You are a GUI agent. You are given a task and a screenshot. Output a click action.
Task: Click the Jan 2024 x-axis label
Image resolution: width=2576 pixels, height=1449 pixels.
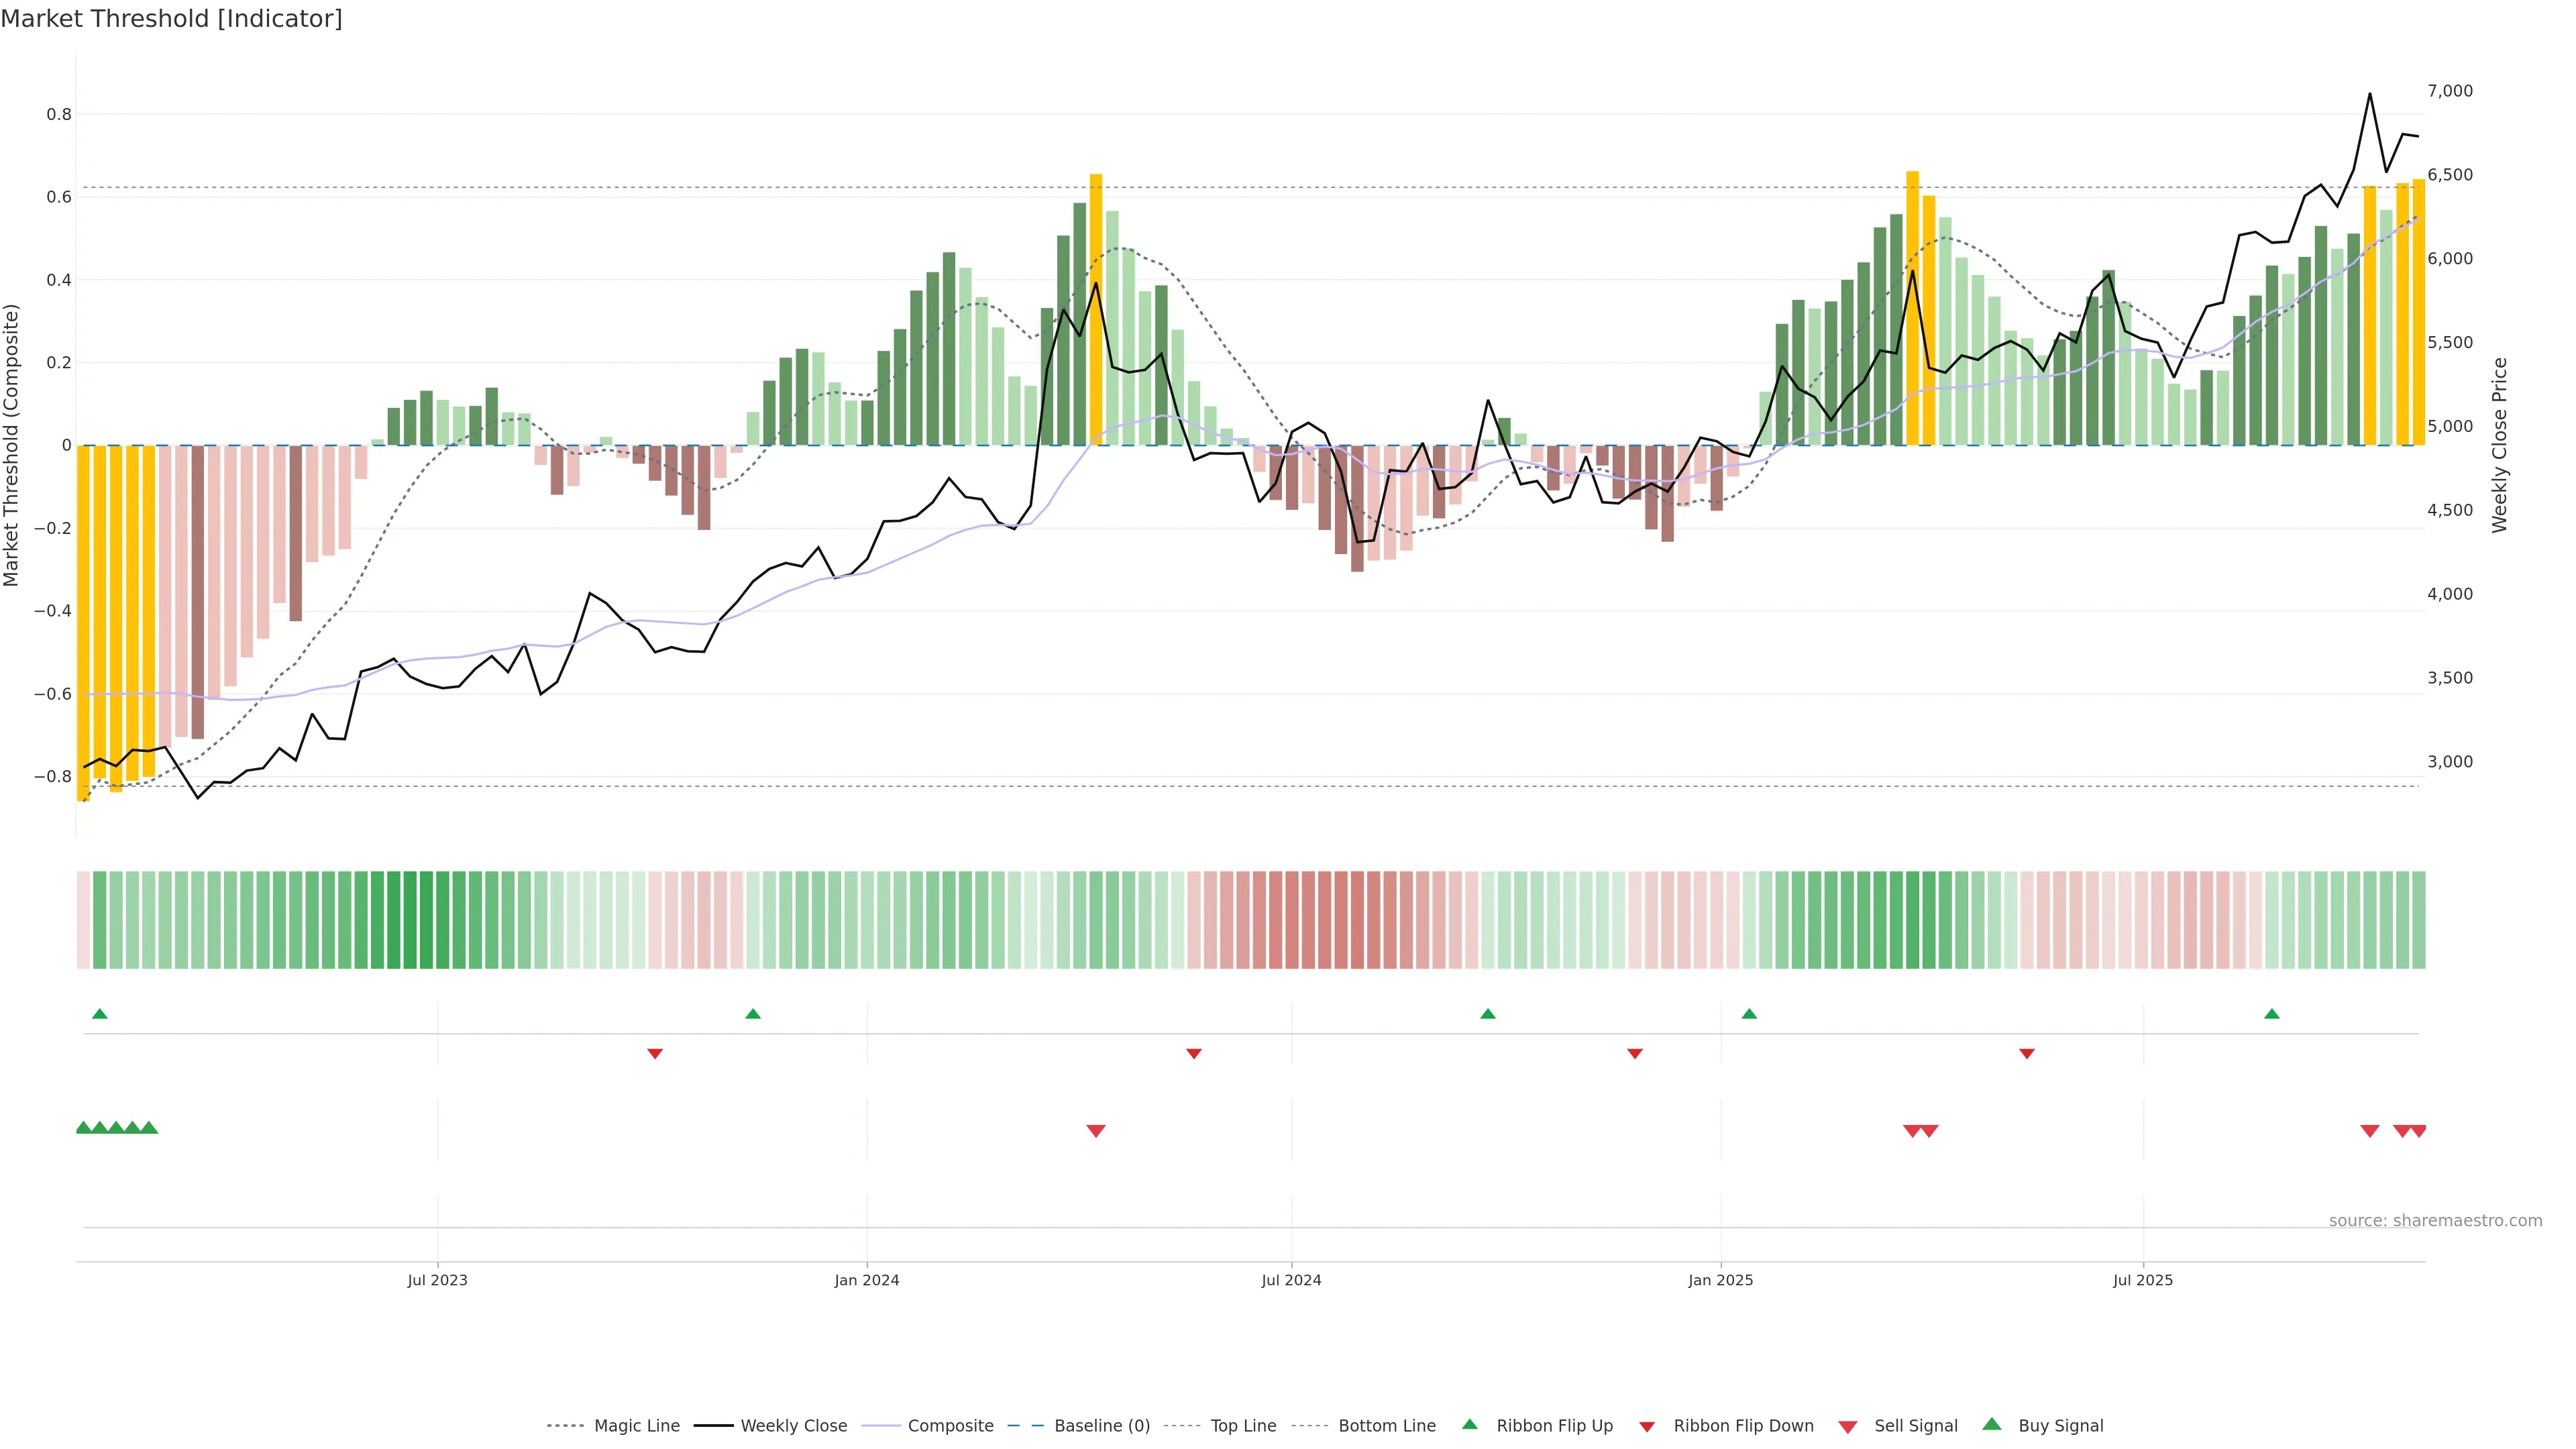(867, 1280)
